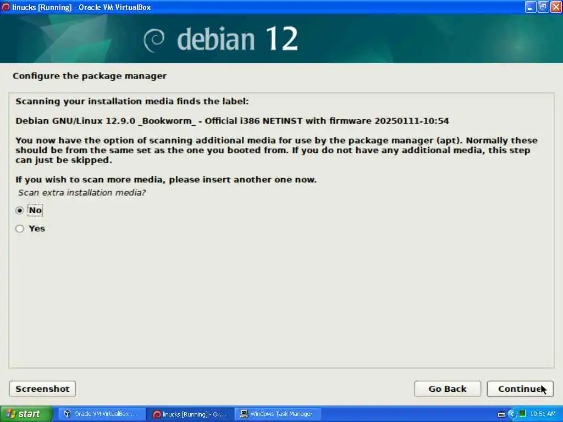Switch to Oracle VM VirtualBox taskbar item
Image resolution: width=563 pixels, height=422 pixels.
(101, 414)
